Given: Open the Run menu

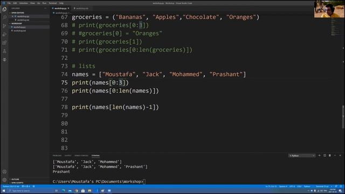Looking at the screenshot, I should 44,3.
